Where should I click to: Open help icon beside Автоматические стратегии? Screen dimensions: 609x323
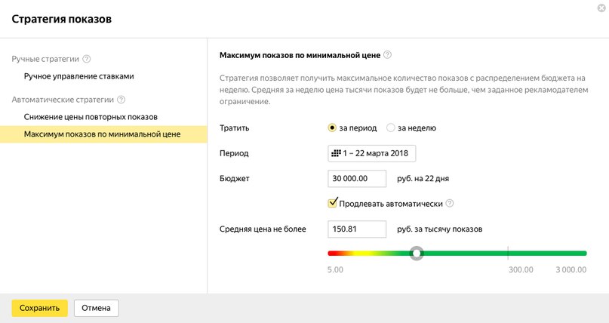121,100
